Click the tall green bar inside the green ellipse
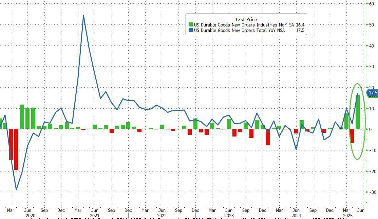Image resolution: width=378 pixels, height=219 pixels. tap(358, 112)
